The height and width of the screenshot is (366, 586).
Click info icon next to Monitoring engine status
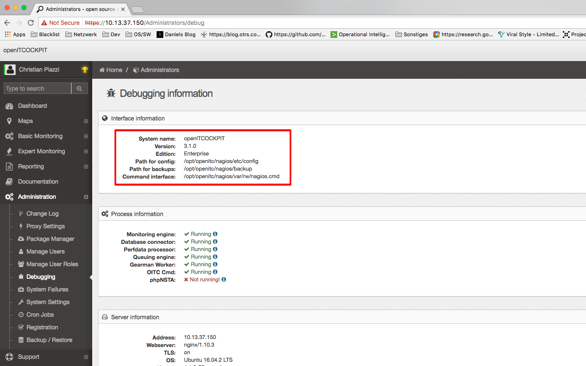(x=215, y=234)
